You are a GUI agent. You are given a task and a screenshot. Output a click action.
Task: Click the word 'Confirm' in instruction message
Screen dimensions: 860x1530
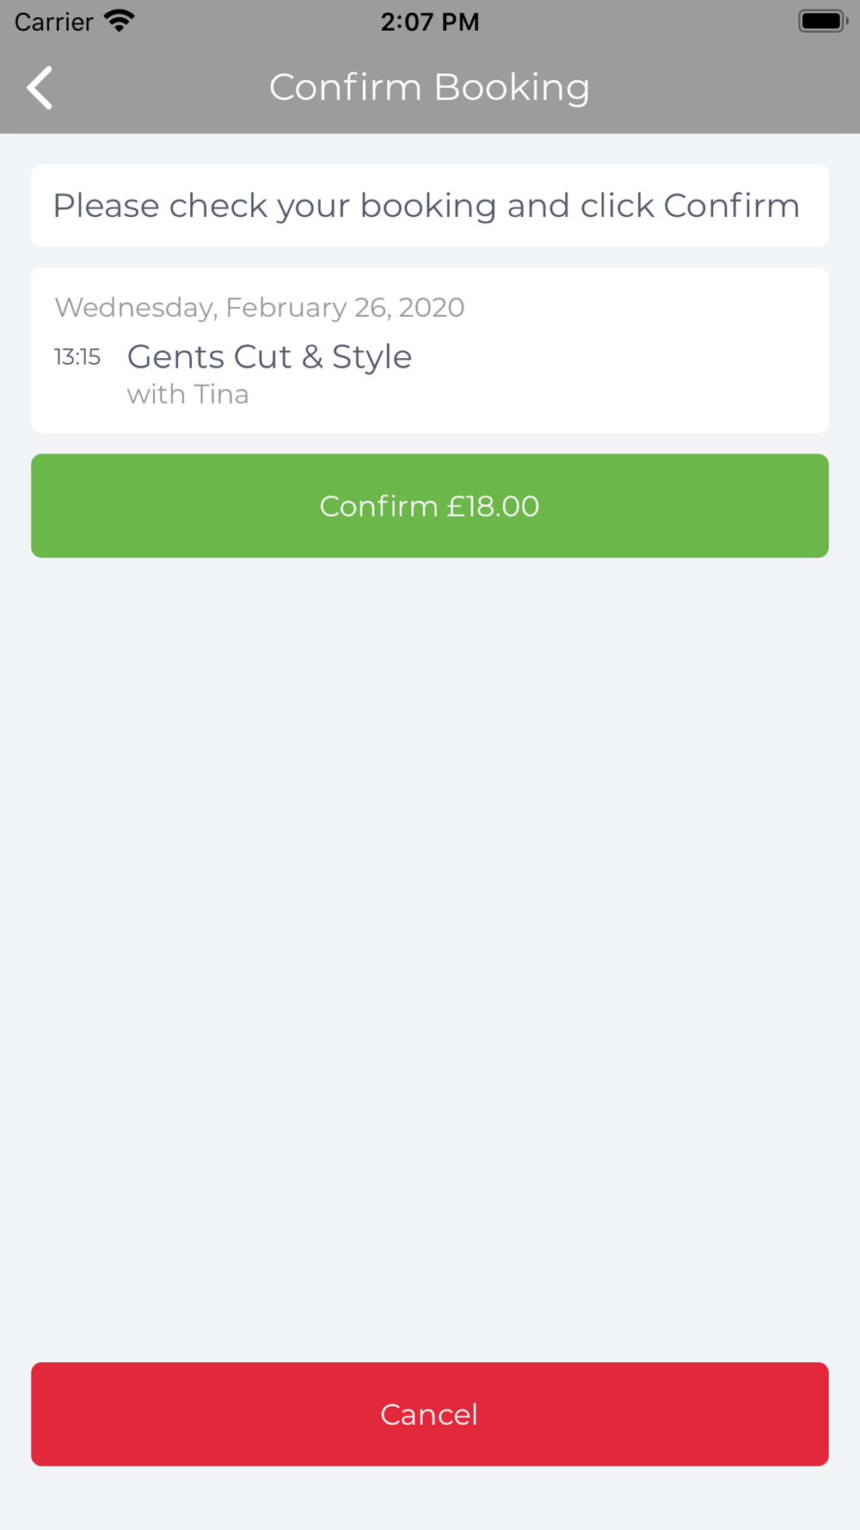click(731, 206)
